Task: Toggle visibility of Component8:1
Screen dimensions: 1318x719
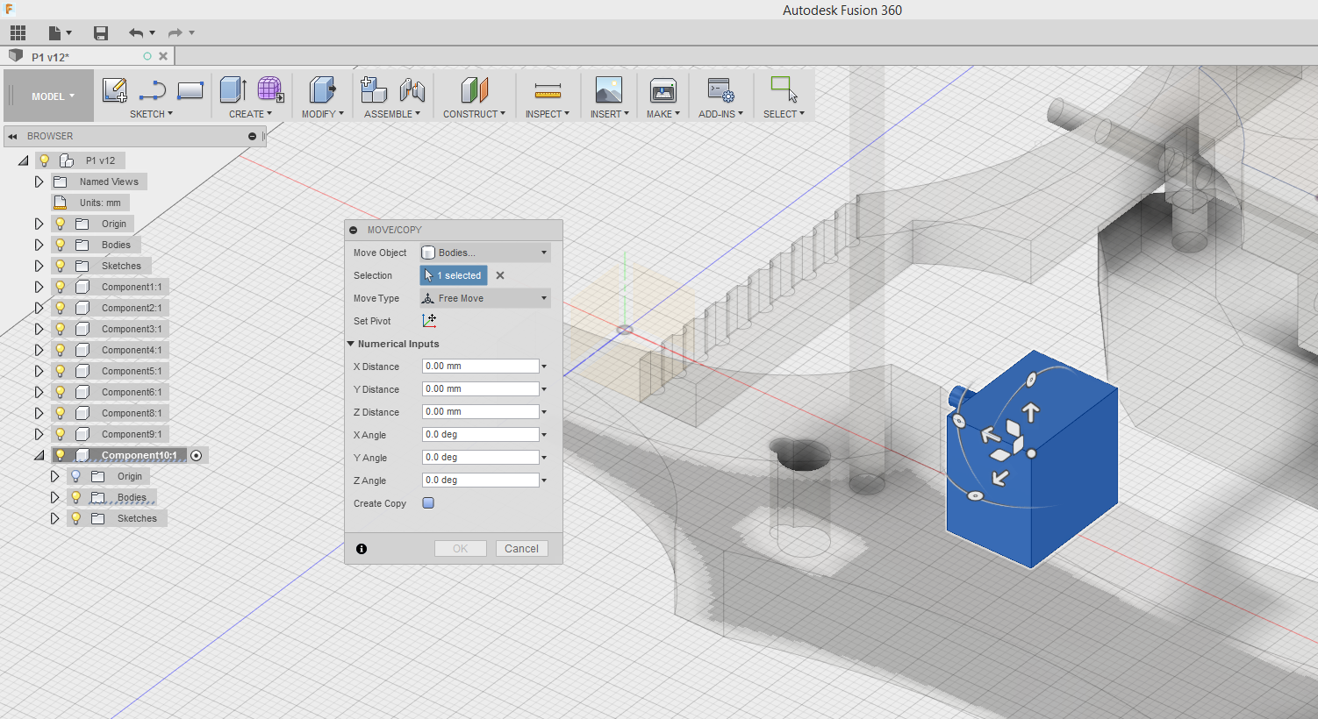Action: coord(61,413)
